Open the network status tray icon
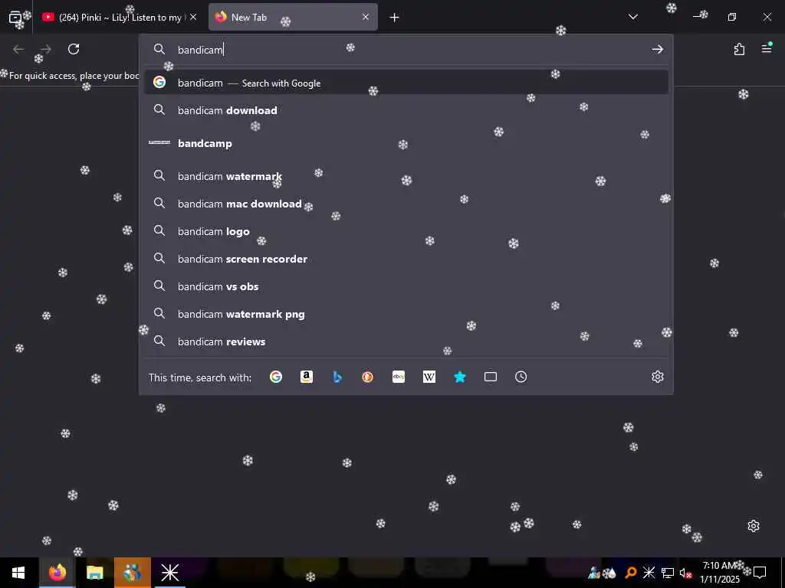This screenshot has width=785, height=588. tap(668, 573)
